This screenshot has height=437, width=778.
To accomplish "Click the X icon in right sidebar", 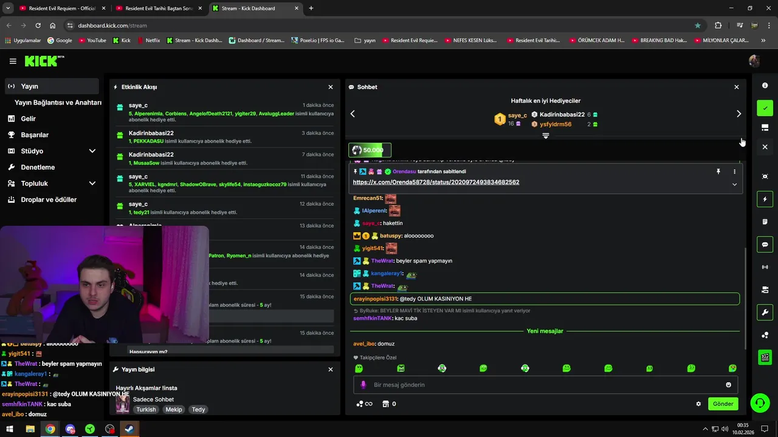I will 765,147.
